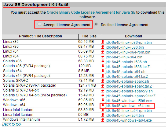
Task: Click download arrow icon for solaris-x64.tar.Z
Action: [103, 76]
